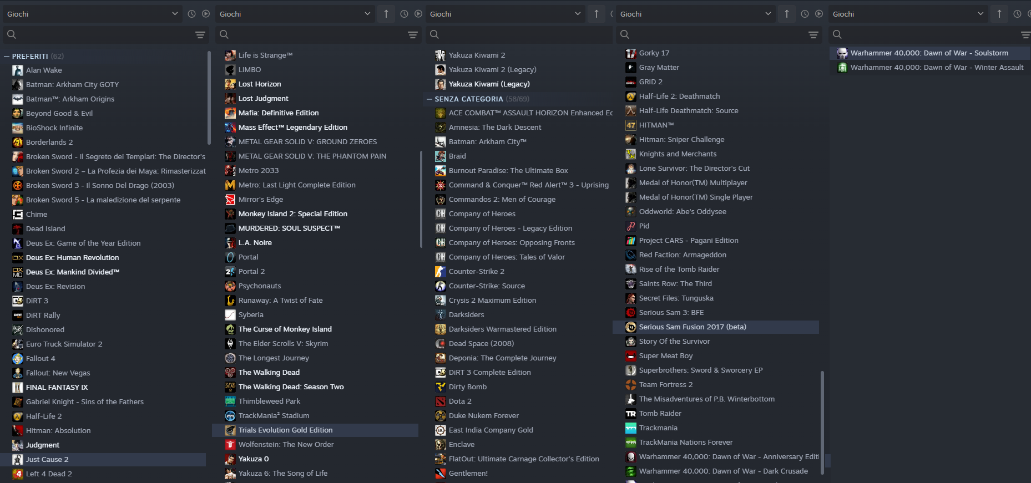
Task: Click the Dota 2 game icon
Action: point(440,401)
